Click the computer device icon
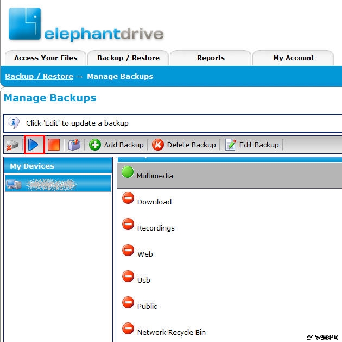The image size is (342, 342). (x=14, y=184)
